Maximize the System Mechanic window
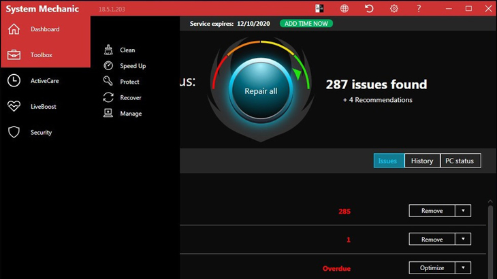The image size is (497, 279). (468, 9)
